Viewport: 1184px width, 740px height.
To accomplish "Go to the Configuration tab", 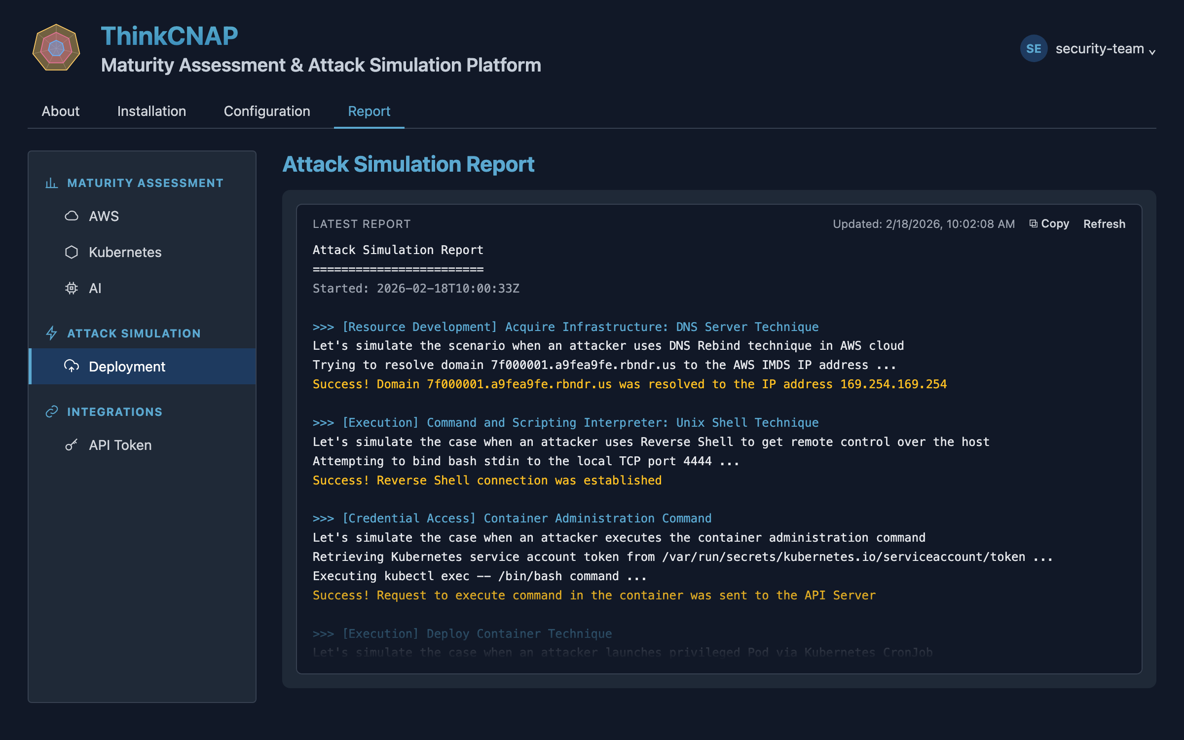I will (267, 111).
